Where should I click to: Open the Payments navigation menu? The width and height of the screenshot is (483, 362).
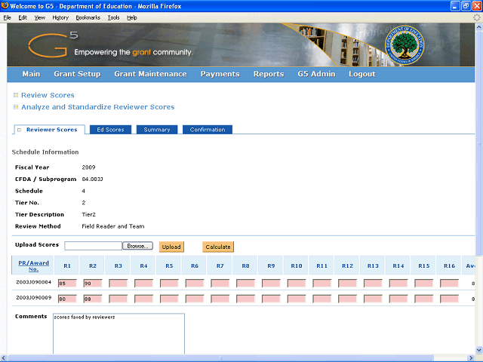pos(220,74)
